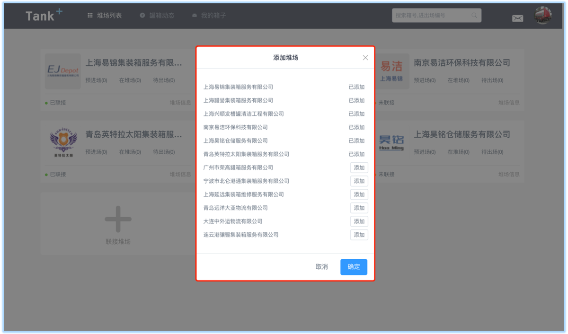Click 在堆场(0) on 南京易洁 card
Image resolution: width=568 pixels, height=334 pixels.
[x=459, y=80]
